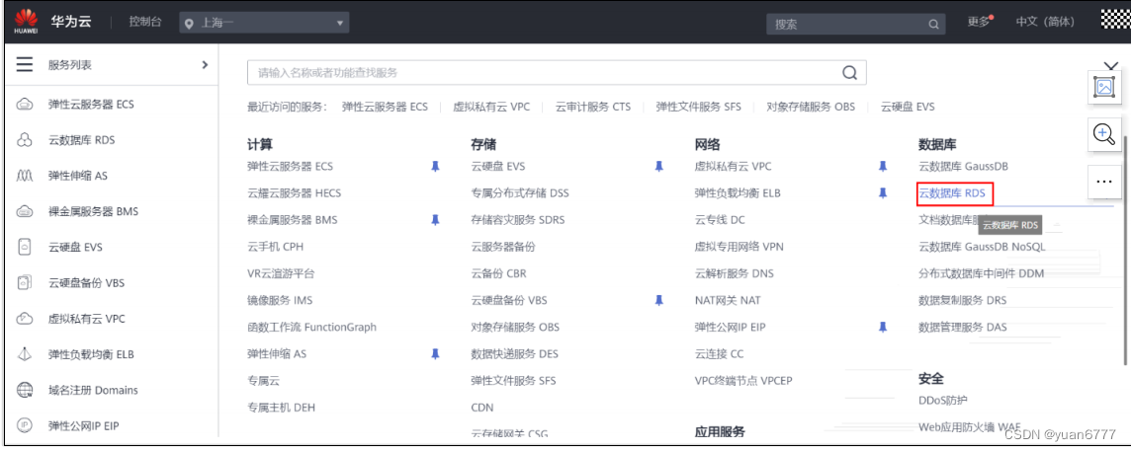Open recent service 虚拟私有云 VPC
Image resolution: width=1131 pixels, height=451 pixels.
tap(491, 107)
